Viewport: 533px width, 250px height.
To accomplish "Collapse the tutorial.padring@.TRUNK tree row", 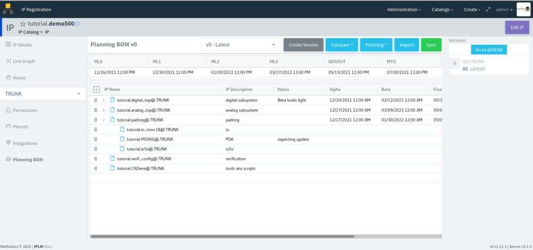I will 104,120.
